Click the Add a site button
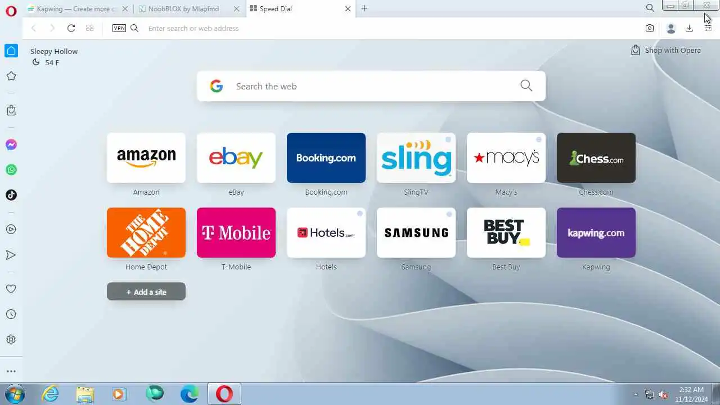 coord(146,291)
